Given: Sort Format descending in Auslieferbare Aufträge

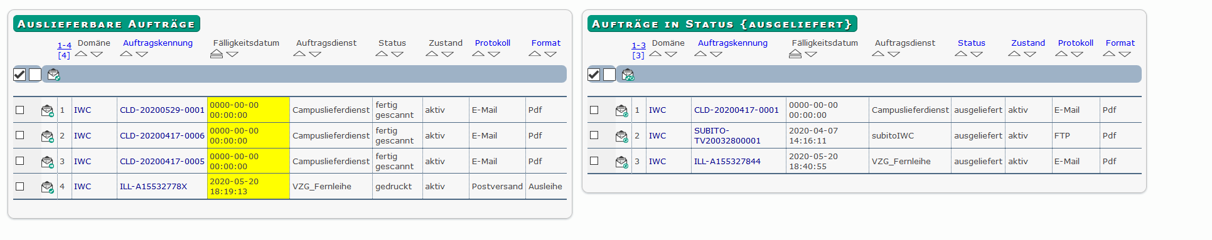Looking at the screenshot, I should coord(550,54).
